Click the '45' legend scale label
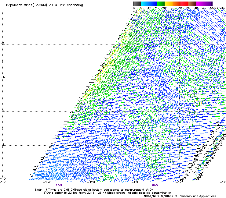 204,8
